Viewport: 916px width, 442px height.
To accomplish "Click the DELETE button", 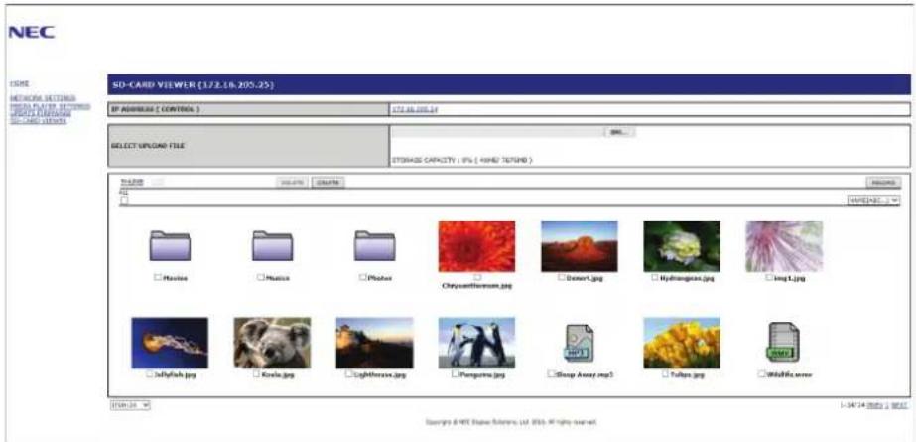I will point(292,183).
